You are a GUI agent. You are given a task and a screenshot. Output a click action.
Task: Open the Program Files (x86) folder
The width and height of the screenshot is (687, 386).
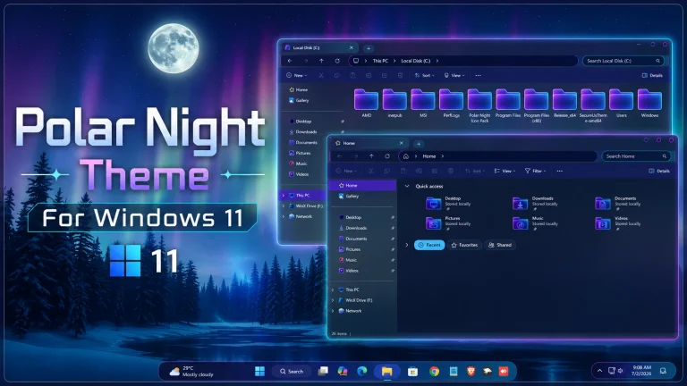point(537,105)
